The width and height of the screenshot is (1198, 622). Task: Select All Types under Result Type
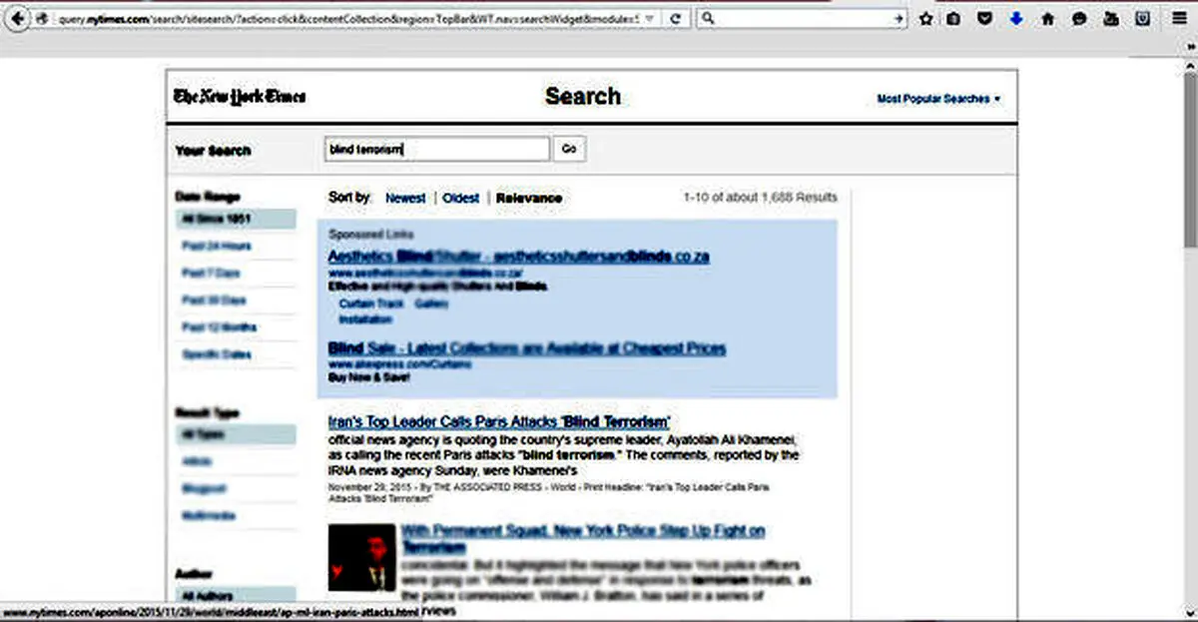coord(235,434)
